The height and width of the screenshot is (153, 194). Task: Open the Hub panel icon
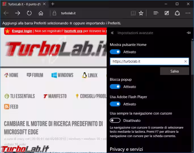156,13
